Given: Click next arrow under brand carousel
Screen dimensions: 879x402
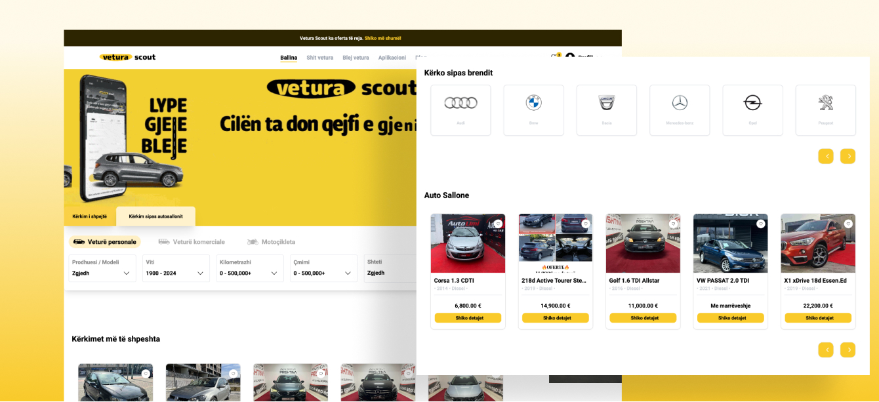Looking at the screenshot, I should [x=848, y=156].
